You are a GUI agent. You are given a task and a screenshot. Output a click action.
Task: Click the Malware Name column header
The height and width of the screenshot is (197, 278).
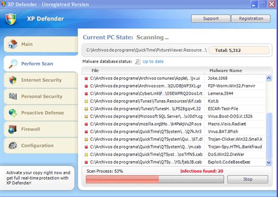click(x=238, y=70)
